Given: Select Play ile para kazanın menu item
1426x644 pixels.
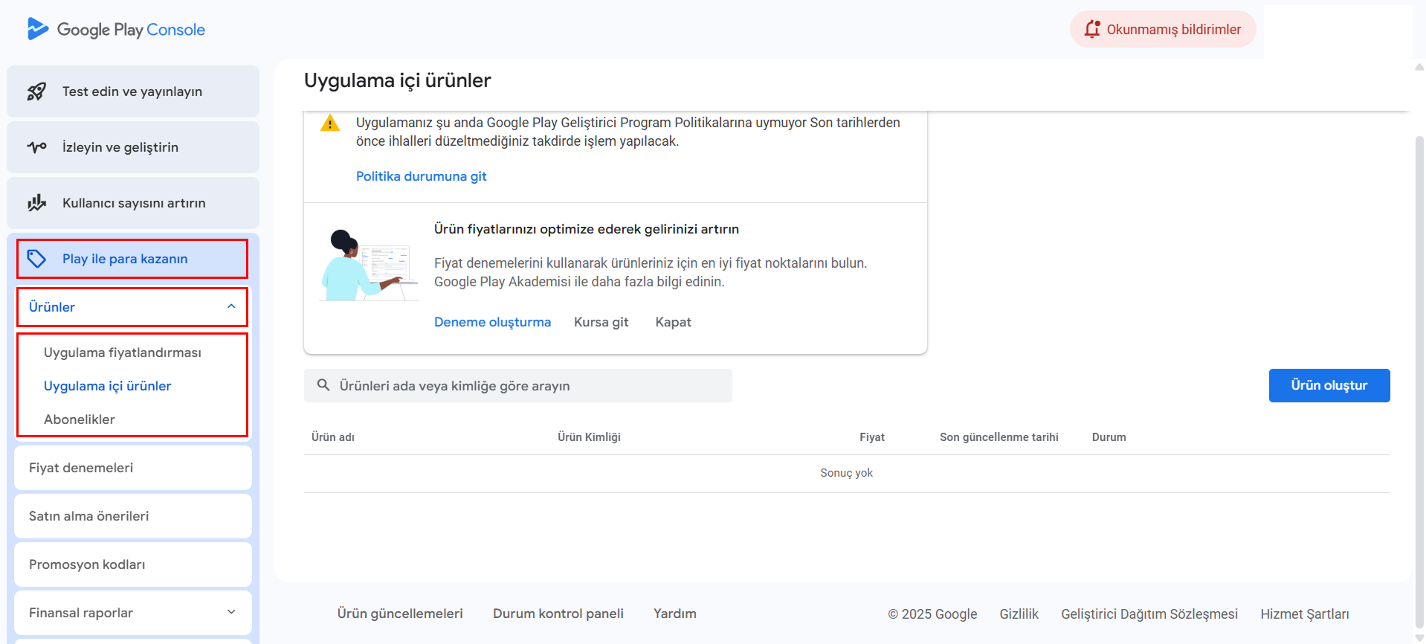Looking at the screenshot, I should (132, 259).
